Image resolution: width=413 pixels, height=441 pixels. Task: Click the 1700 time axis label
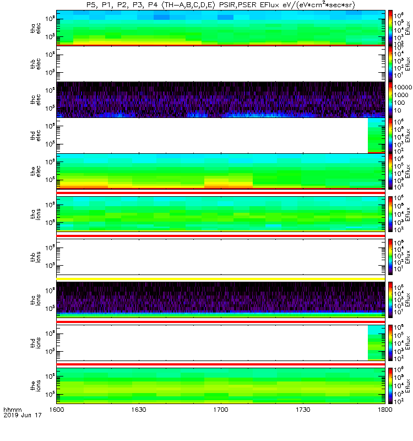point(221,410)
